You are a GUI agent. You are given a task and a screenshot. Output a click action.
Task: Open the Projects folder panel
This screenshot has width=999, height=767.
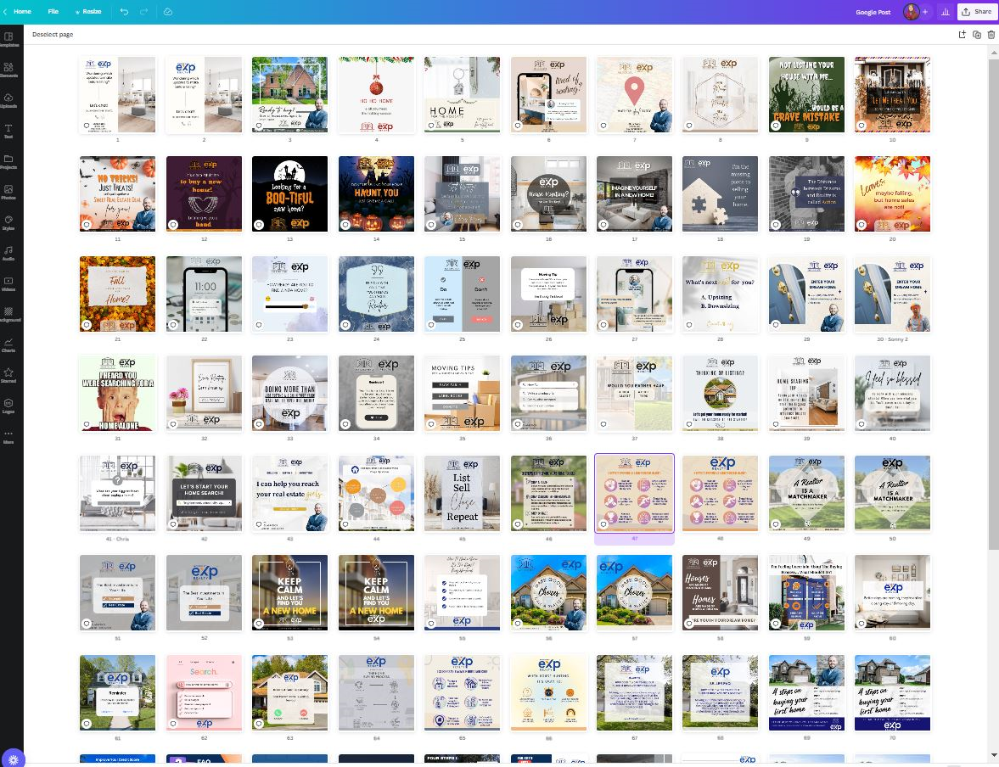pyautogui.click(x=8, y=162)
